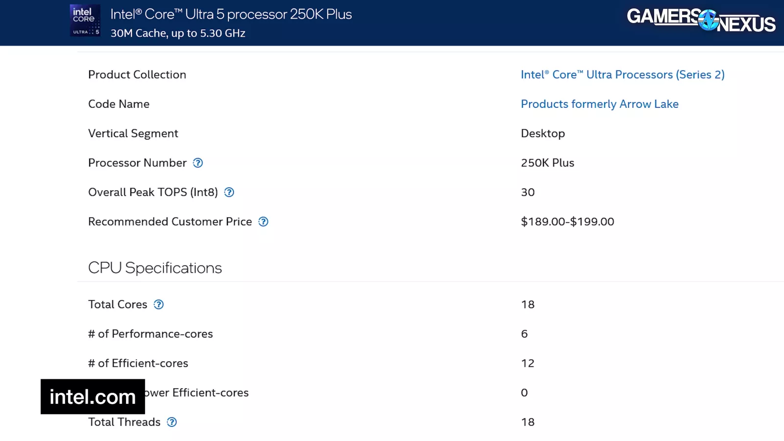The image size is (784, 441).
Task: Click the Code Name row label
Action: click(x=119, y=104)
